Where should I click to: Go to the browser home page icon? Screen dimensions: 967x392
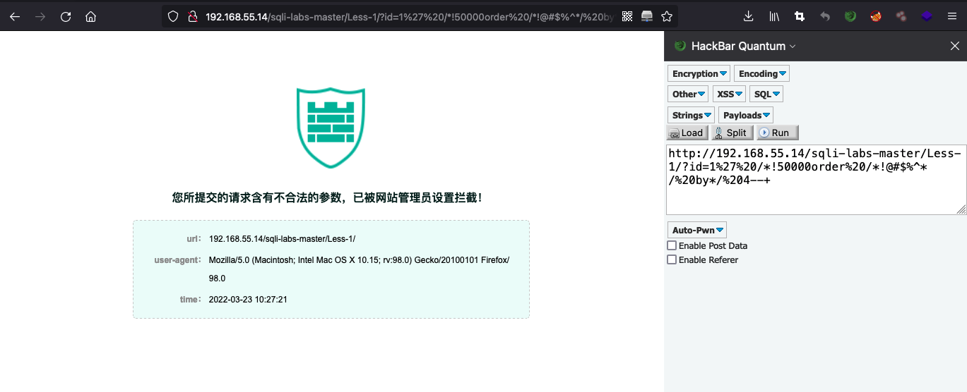[x=90, y=16]
